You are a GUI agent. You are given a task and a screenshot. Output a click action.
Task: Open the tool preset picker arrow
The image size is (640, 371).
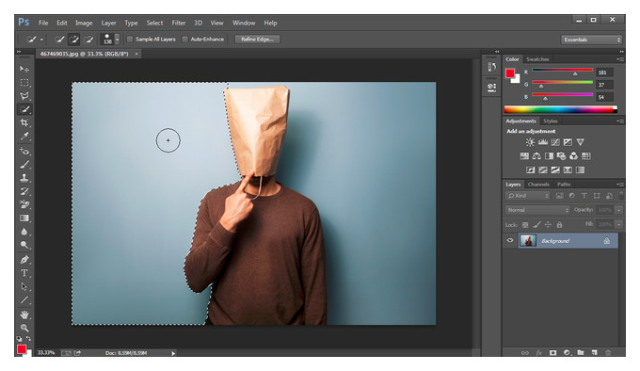pos(41,40)
